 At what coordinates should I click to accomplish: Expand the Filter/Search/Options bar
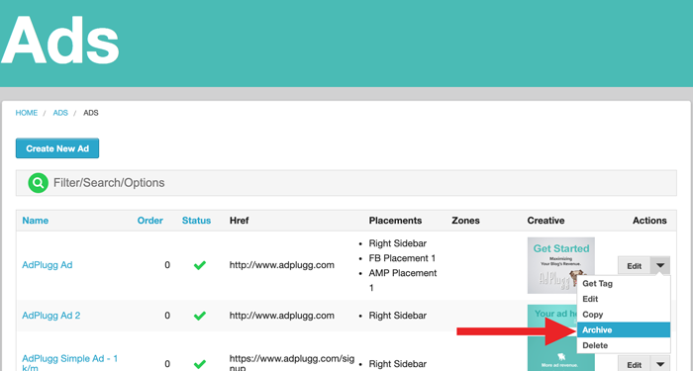346,183
